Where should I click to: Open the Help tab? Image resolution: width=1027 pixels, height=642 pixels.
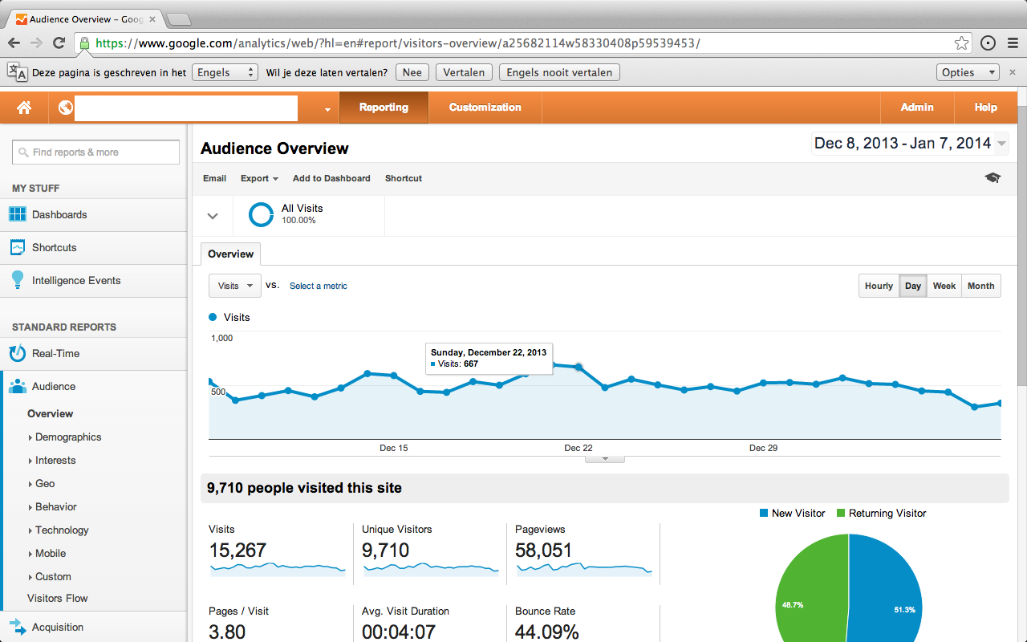click(x=986, y=108)
